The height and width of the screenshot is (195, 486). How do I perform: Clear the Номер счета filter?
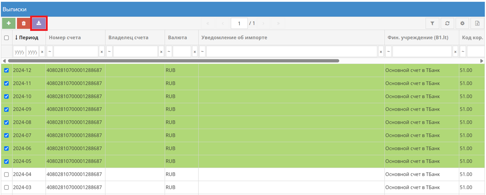(x=102, y=52)
